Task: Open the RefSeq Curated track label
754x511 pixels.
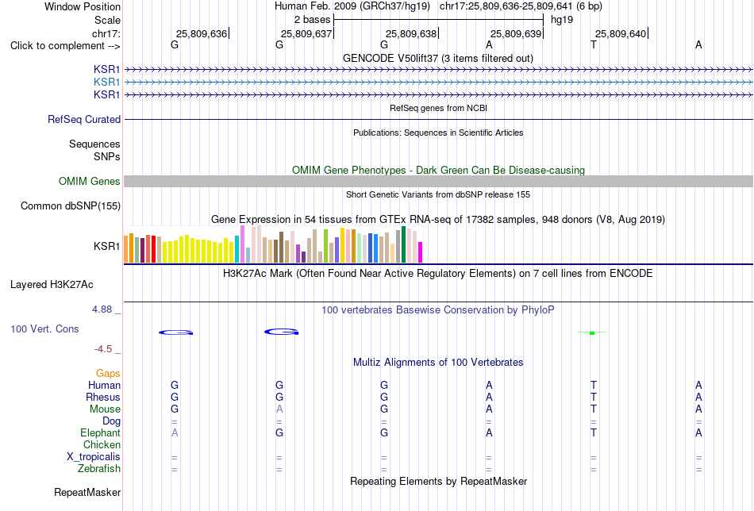Action: click(x=84, y=119)
